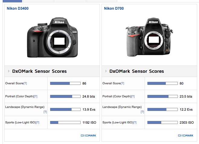Viewport: 199px width, 144px height.
Task: Click the D3400 Landscape Dynamic Range bar
Action: click(x=65, y=109)
